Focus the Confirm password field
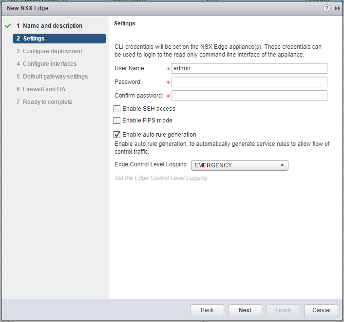 [x=249, y=96]
